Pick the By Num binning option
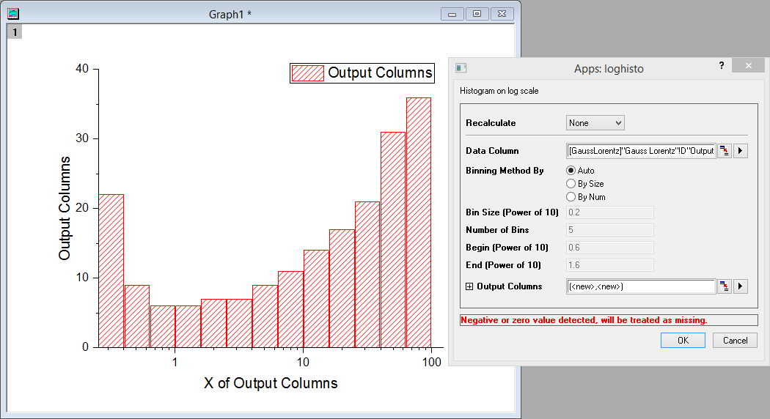The width and height of the screenshot is (770, 419). click(x=571, y=197)
